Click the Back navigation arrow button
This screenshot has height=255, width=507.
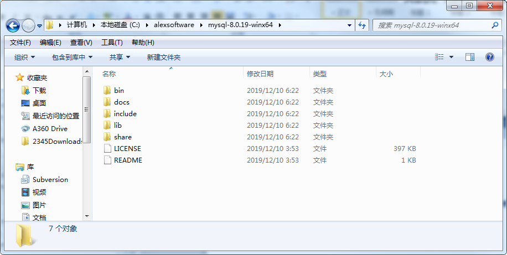click(13, 25)
